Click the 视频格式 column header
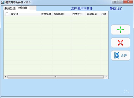The image size is (134, 98). 46,14
